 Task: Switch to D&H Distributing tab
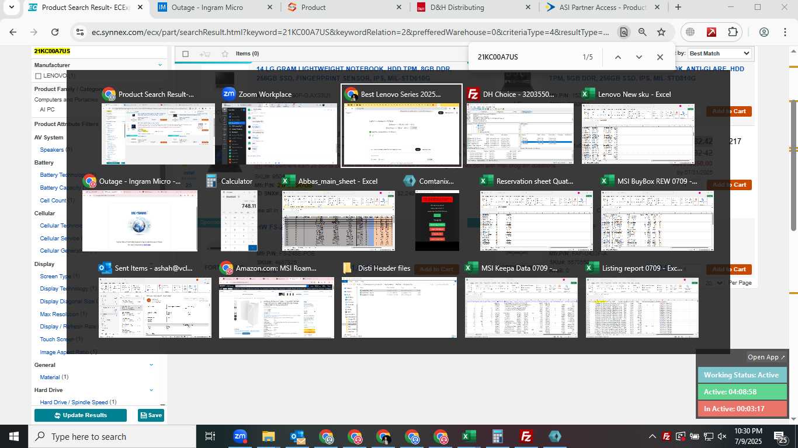(473, 8)
